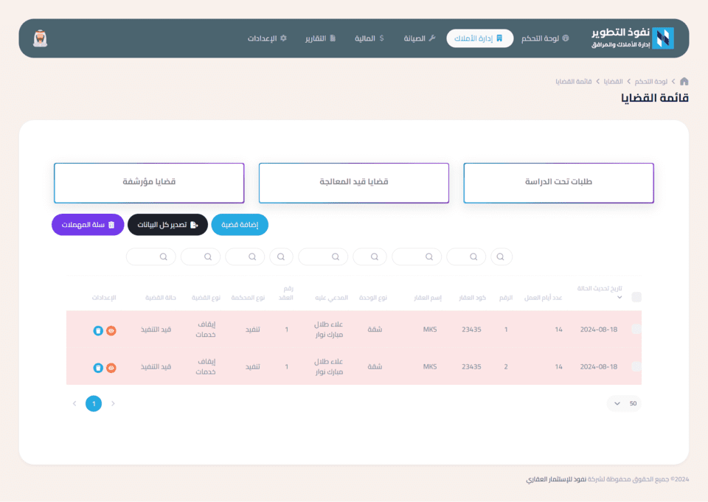Check the checkbox for case row 1

pyautogui.click(x=636, y=330)
